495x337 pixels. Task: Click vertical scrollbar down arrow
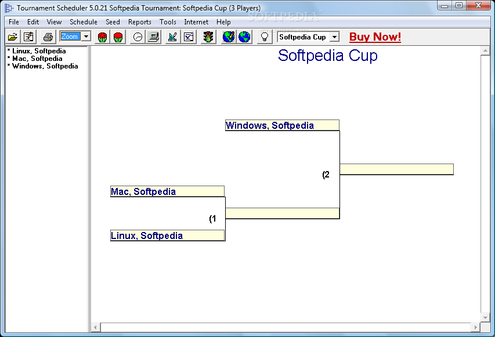point(485,317)
